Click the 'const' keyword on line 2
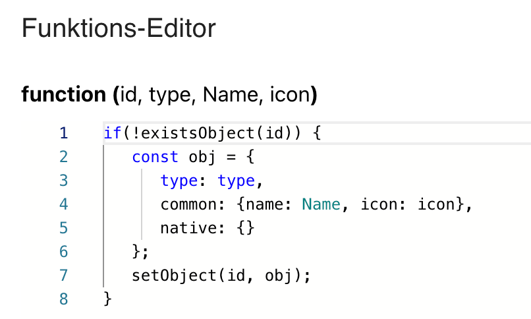This screenshot has width=531, height=319. coord(155,157)
